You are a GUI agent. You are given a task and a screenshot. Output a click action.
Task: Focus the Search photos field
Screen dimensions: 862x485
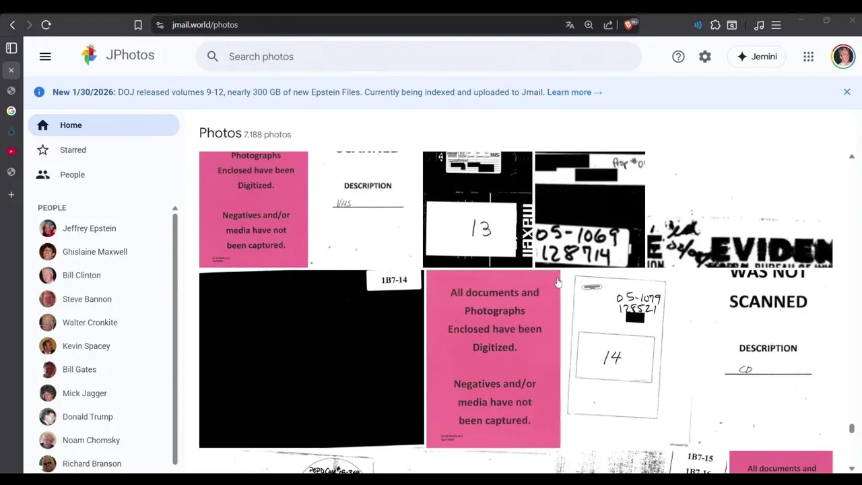click(419, 57)
